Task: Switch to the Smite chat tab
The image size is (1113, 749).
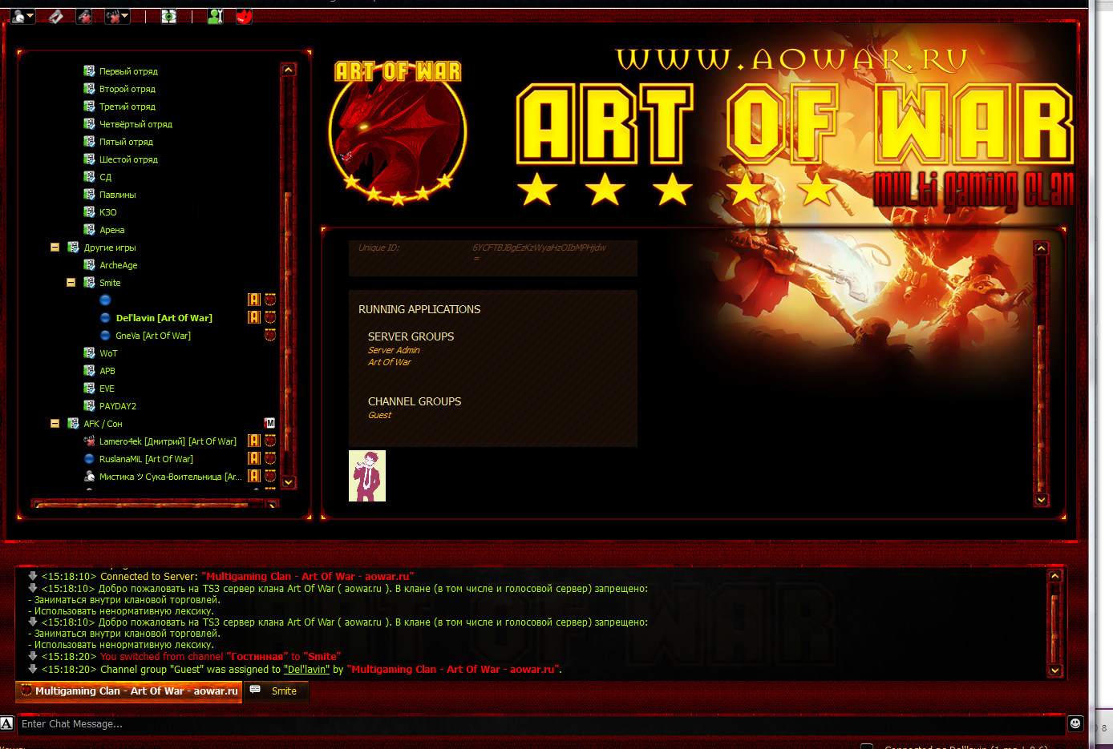Action: (276, 691)
